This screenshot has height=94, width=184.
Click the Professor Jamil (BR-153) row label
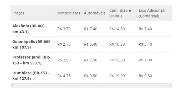click(31, 60)
